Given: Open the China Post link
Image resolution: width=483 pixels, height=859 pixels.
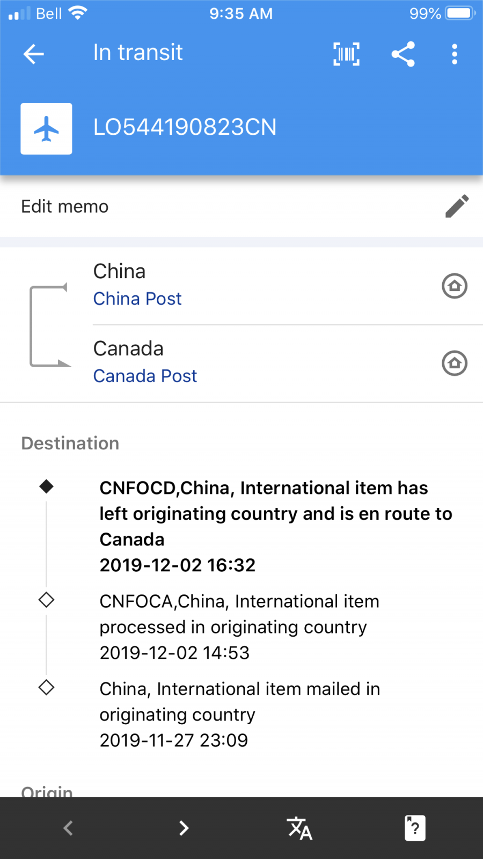Looking at the screenshot, I should [137, 299].
